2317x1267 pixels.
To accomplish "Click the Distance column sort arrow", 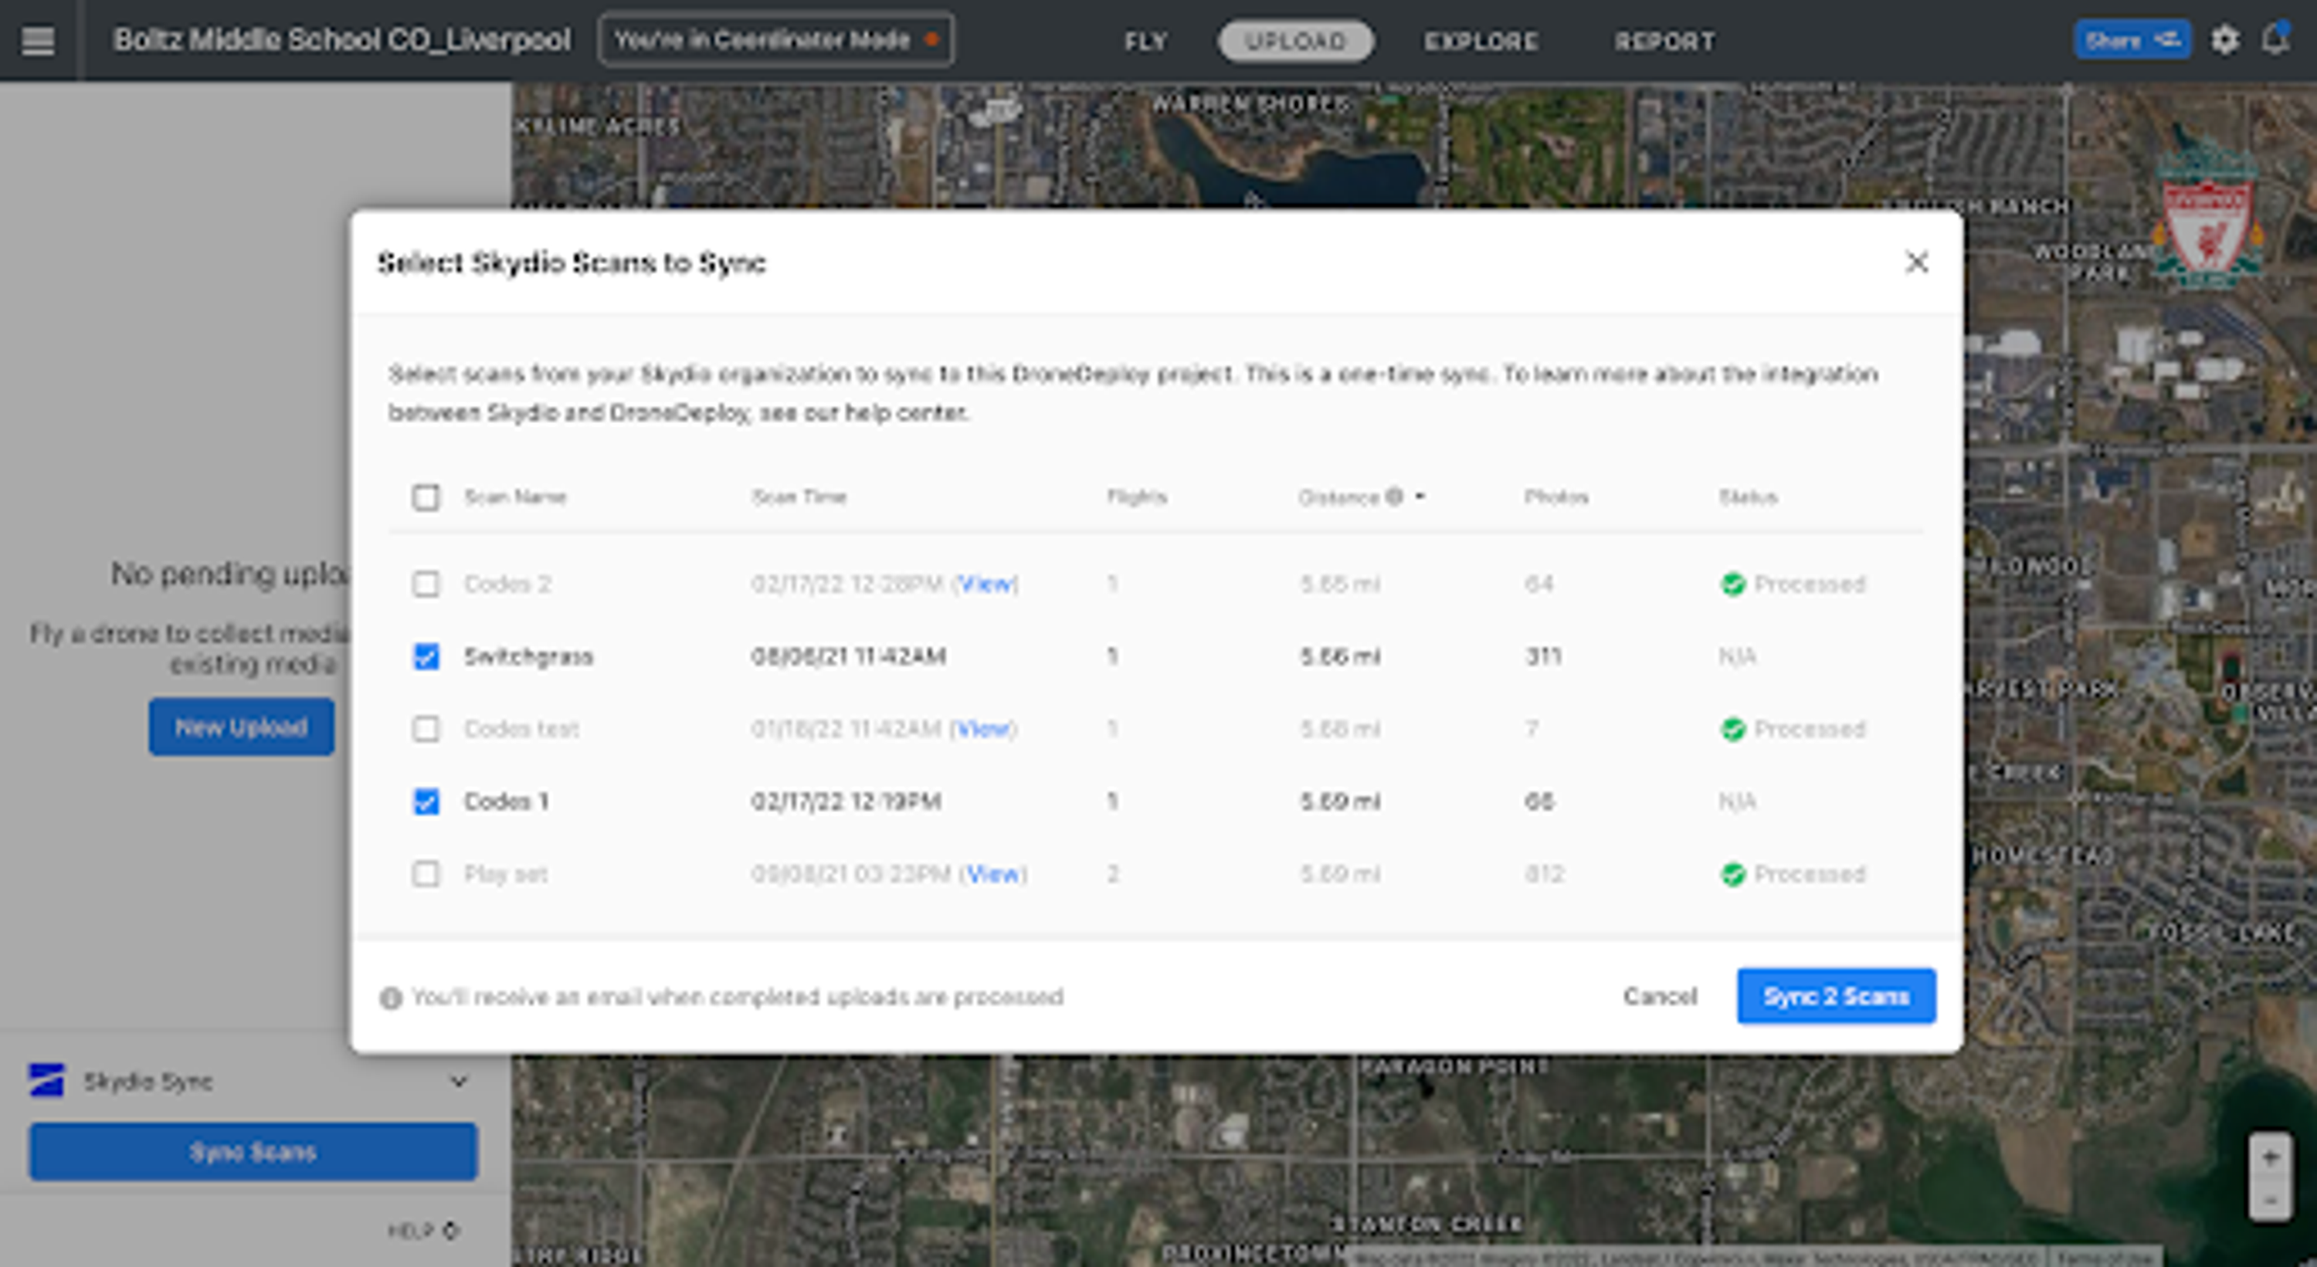I will click(1420, 496).
